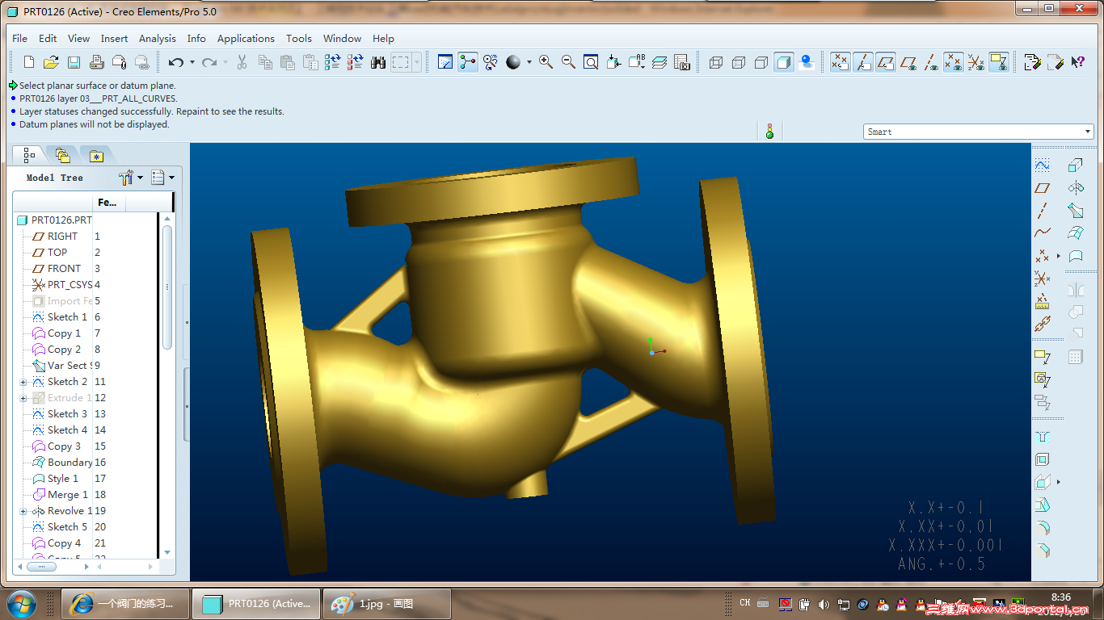Viewport: 1104px width, 620px height.
Task: Toggle annotation element display
Action: tap(999, 62)
